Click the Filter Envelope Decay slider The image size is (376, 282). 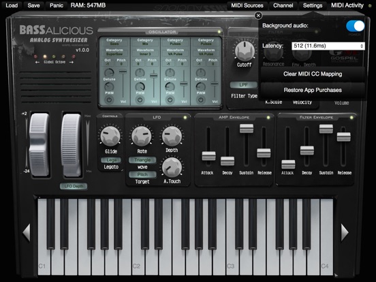click(307, 151)
